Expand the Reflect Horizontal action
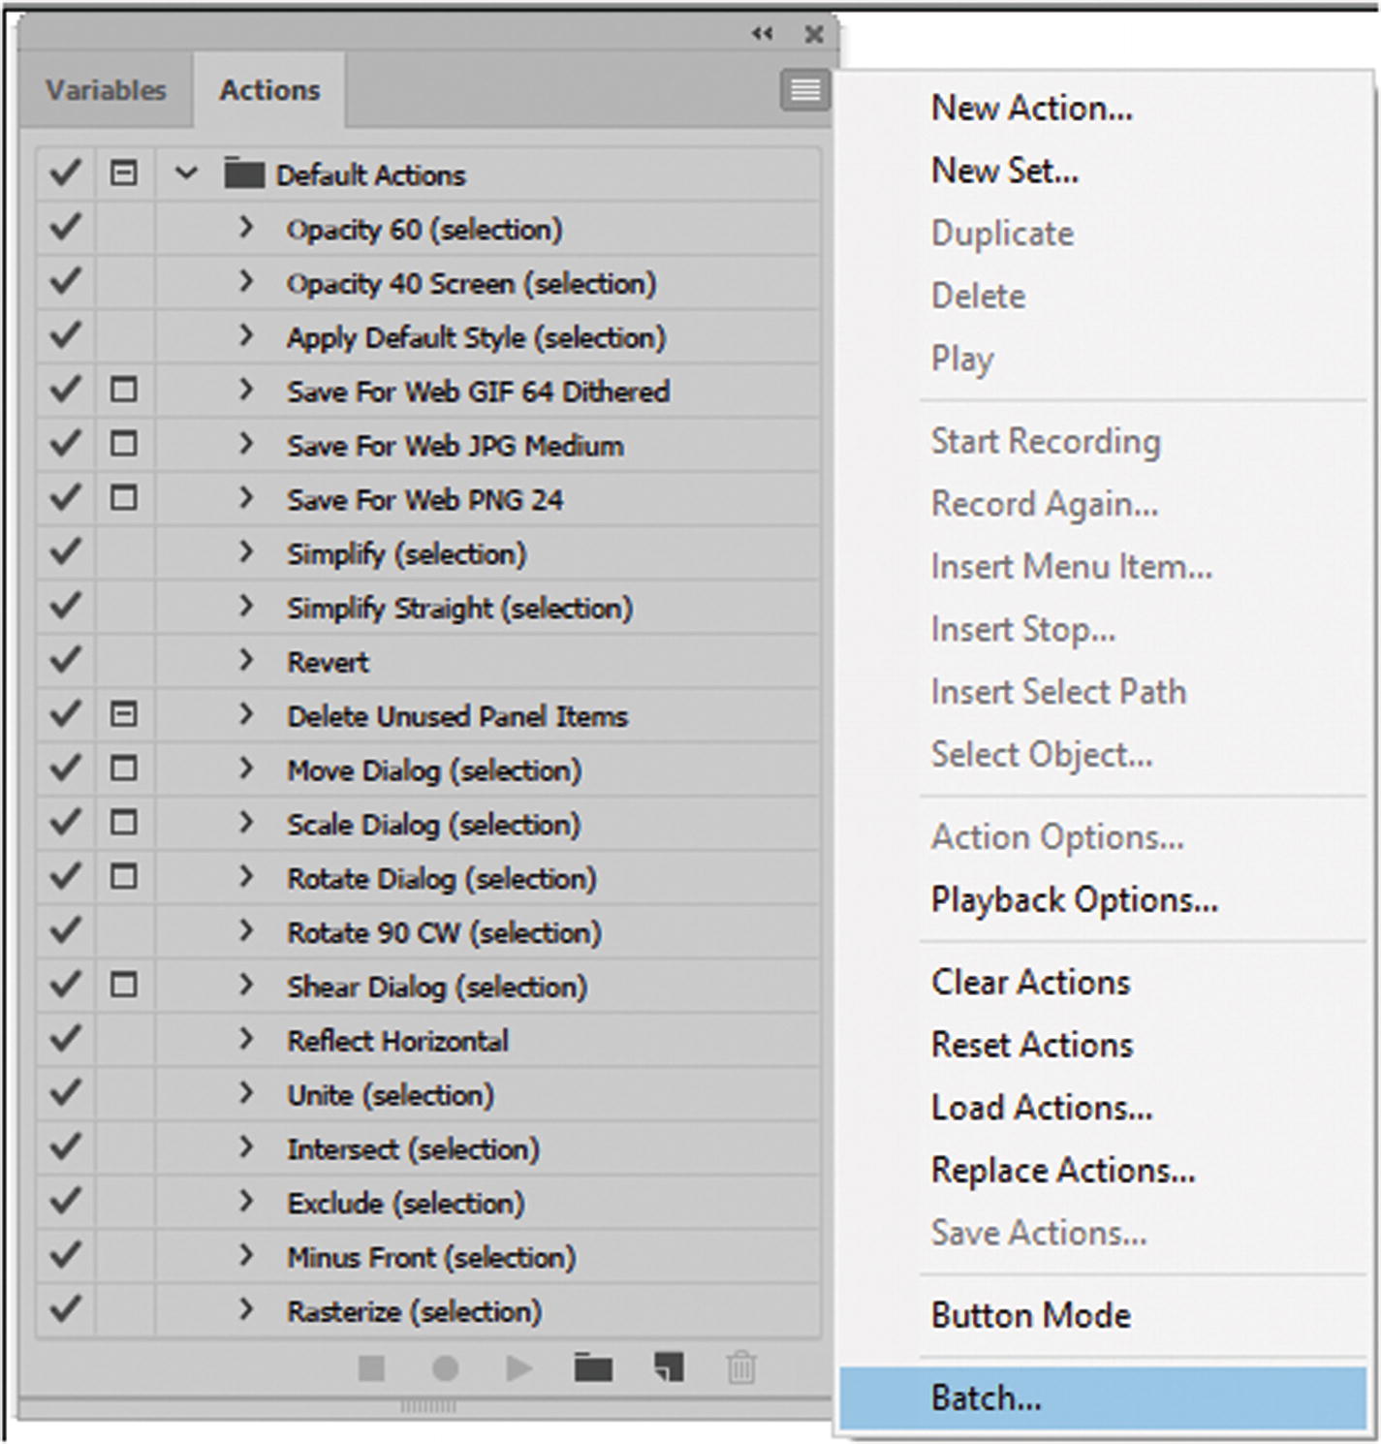 coord(246,1040)
